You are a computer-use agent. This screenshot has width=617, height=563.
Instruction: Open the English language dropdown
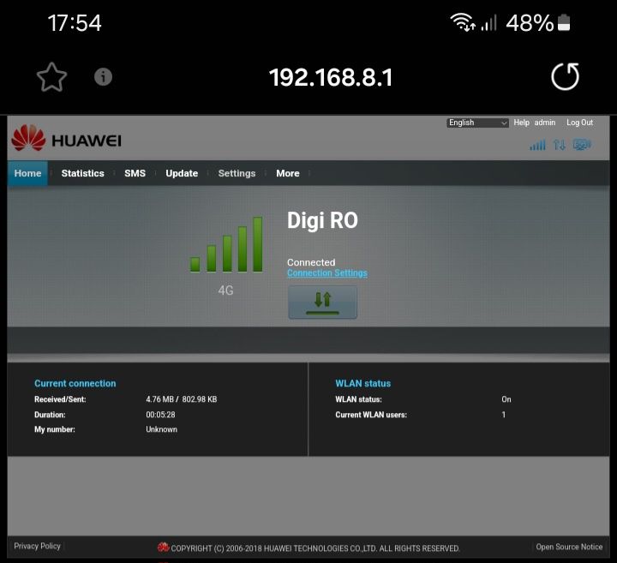coord(477,123)
